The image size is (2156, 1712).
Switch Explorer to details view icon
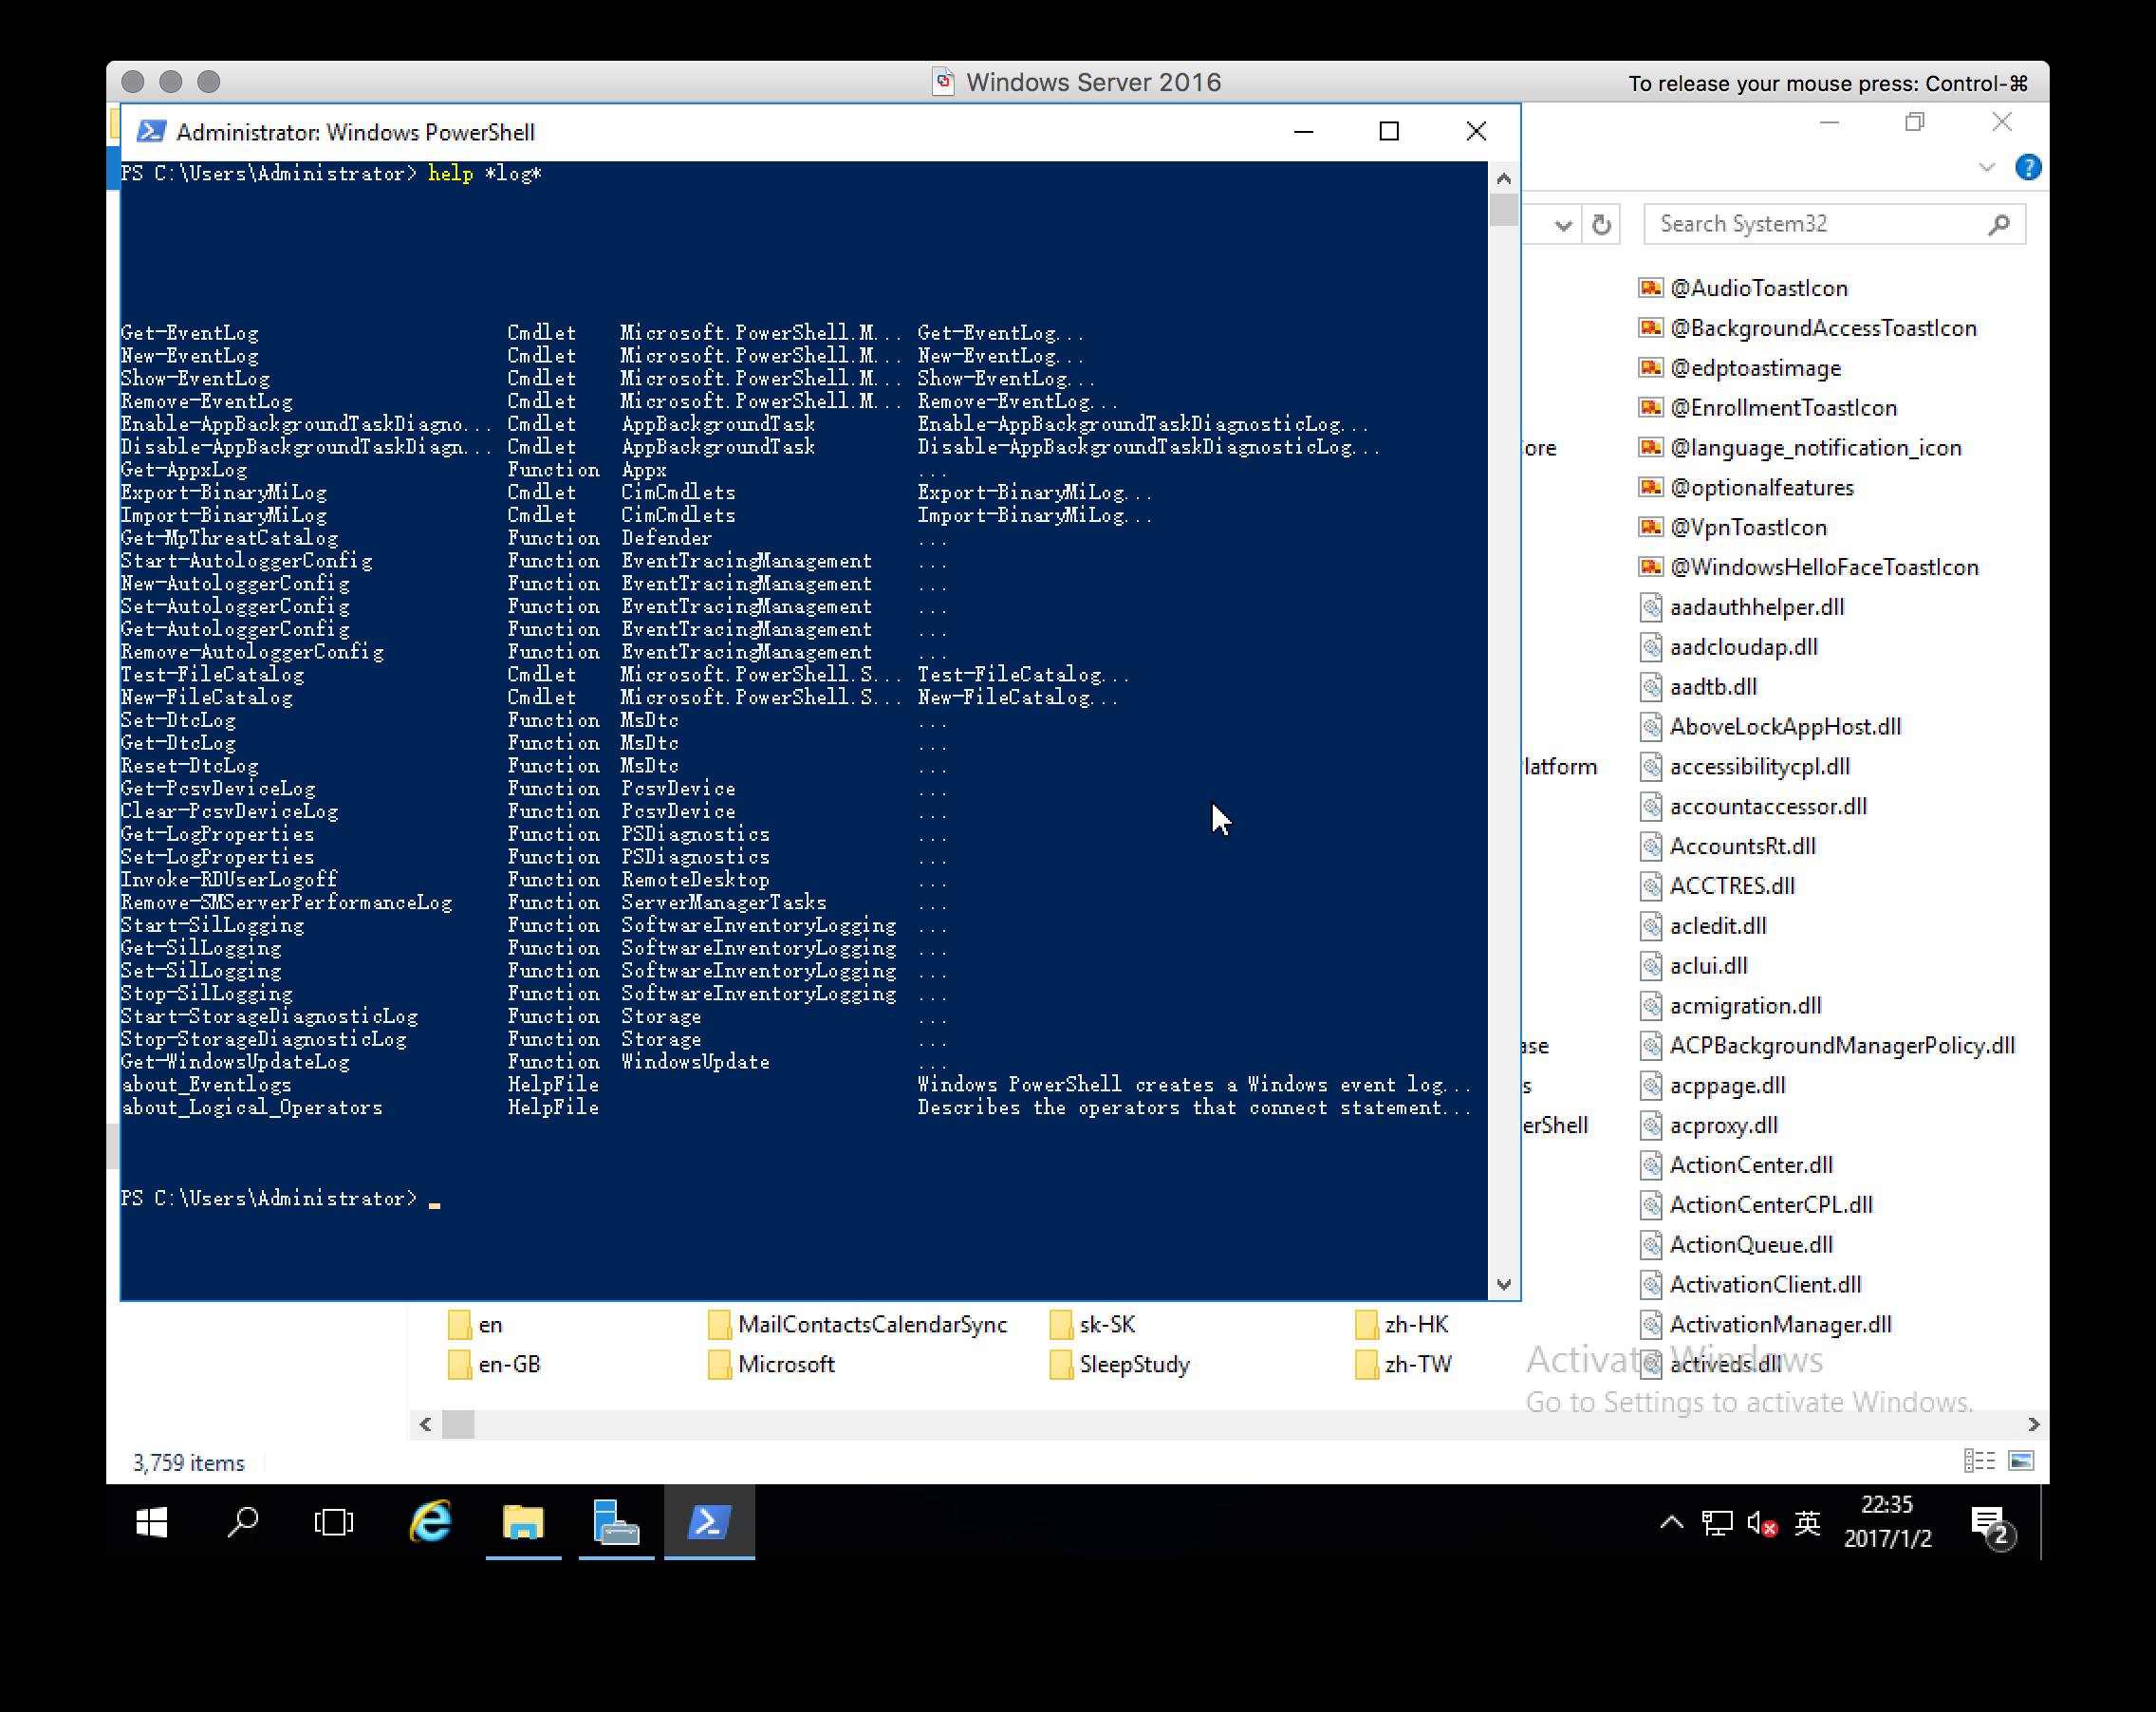click(x=1979, y=1461)
